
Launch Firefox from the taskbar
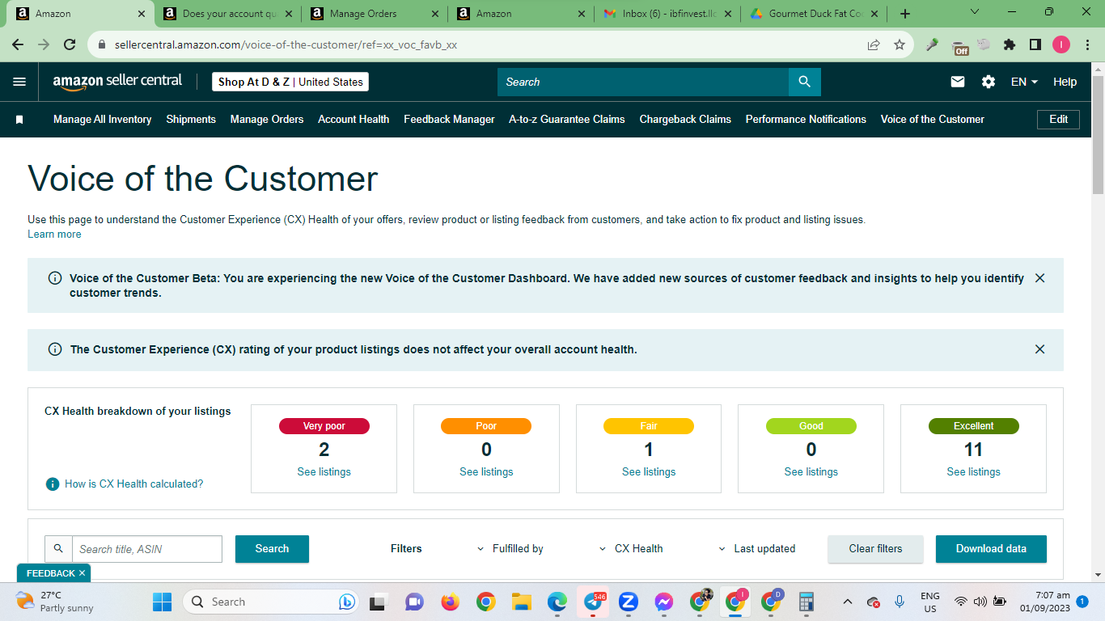click(x=450, y=602)
